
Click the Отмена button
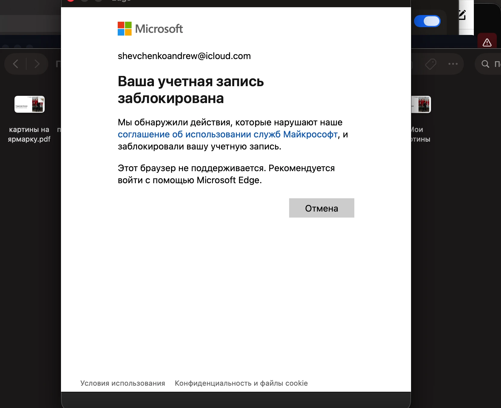click(321, 208)
